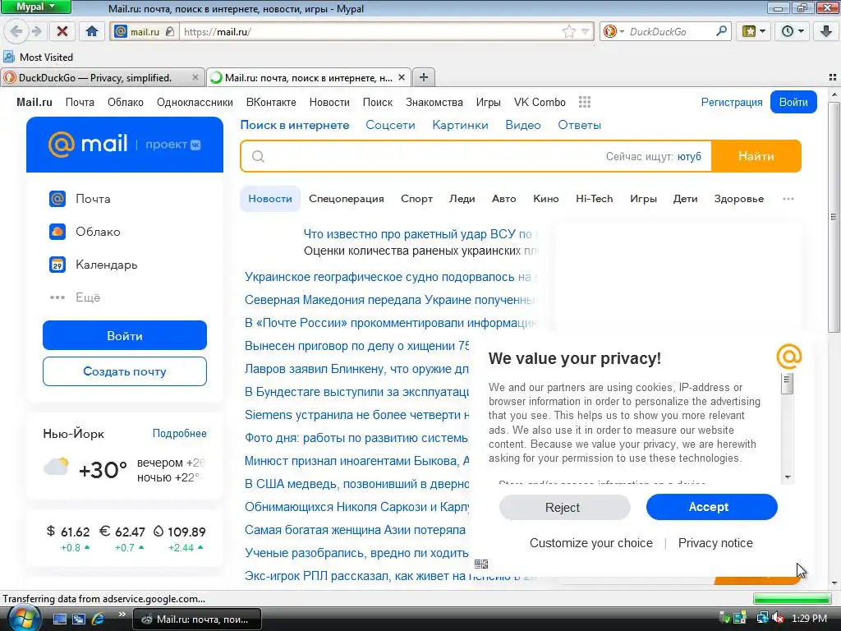
Task: Open Почта from the left sidebar
Action: pos(80,199)
